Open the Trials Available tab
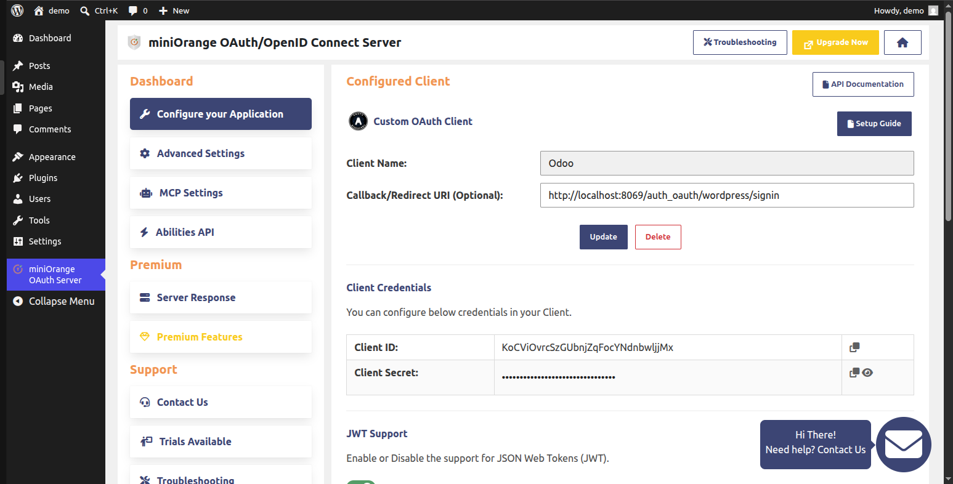Screen dimensions: 953x484 pyautogui.click(x=221, y=442)
